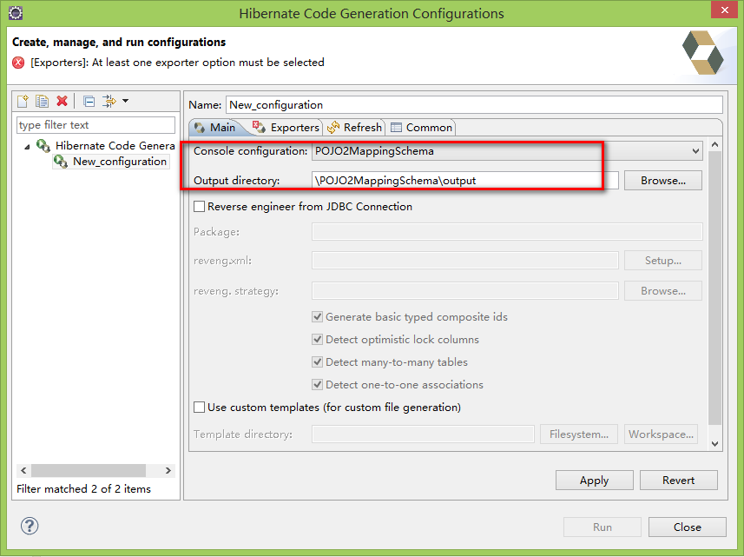
Task: Open the Refresh tab
Action: point(354,127)
